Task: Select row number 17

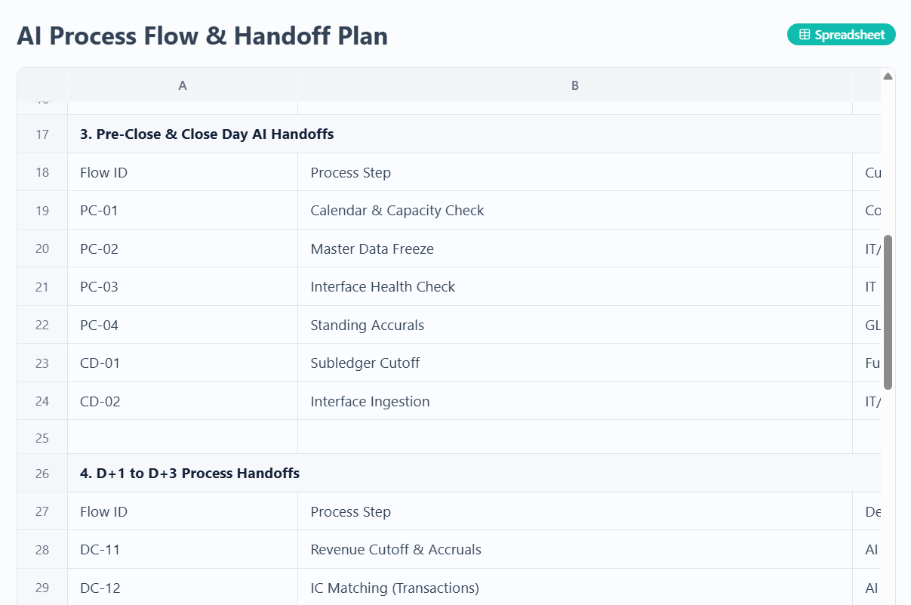Action: pos(42,134)
